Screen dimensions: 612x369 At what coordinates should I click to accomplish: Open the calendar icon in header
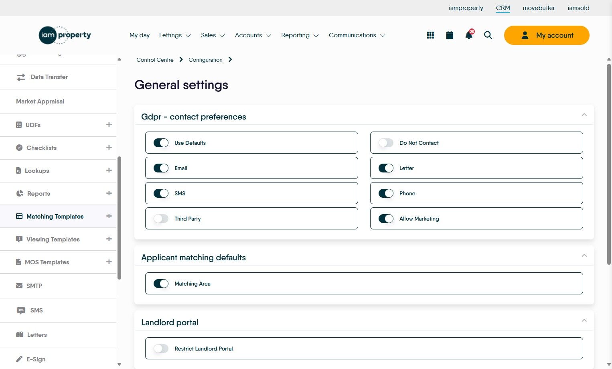(x=450, y=35)
